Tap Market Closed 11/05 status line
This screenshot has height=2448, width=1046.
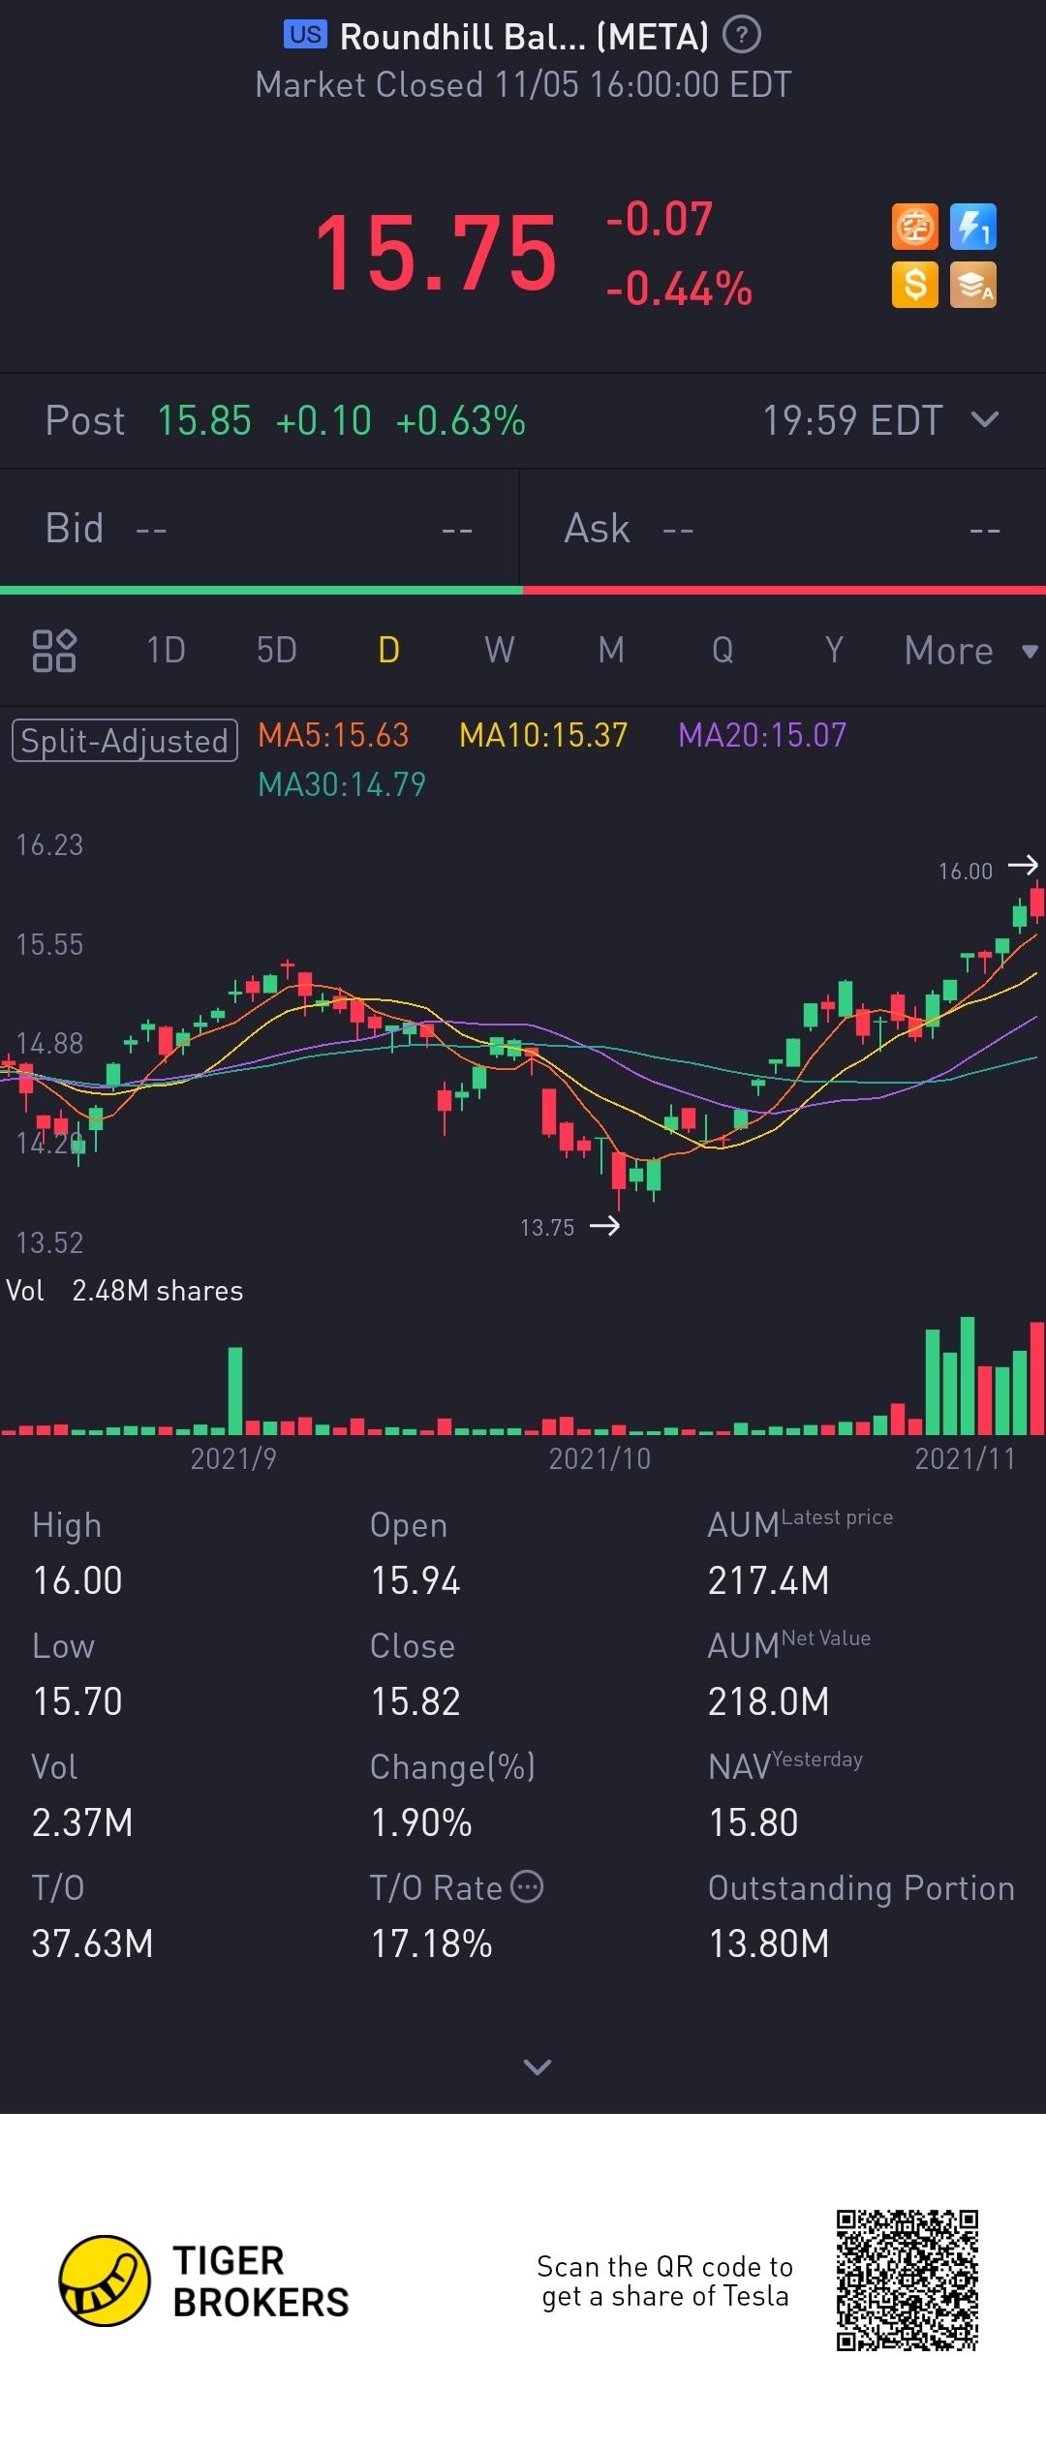click(523, 85)
